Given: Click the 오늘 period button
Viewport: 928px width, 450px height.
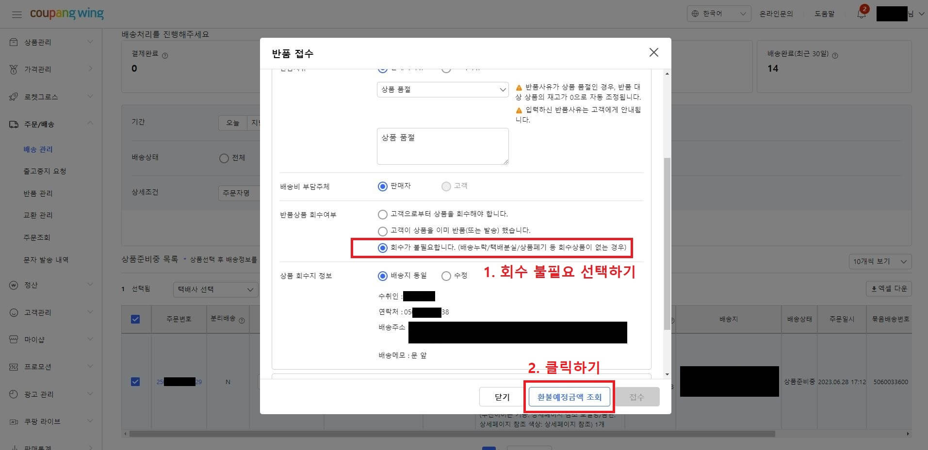Looking at the screenshot, I should coord(233,123).
